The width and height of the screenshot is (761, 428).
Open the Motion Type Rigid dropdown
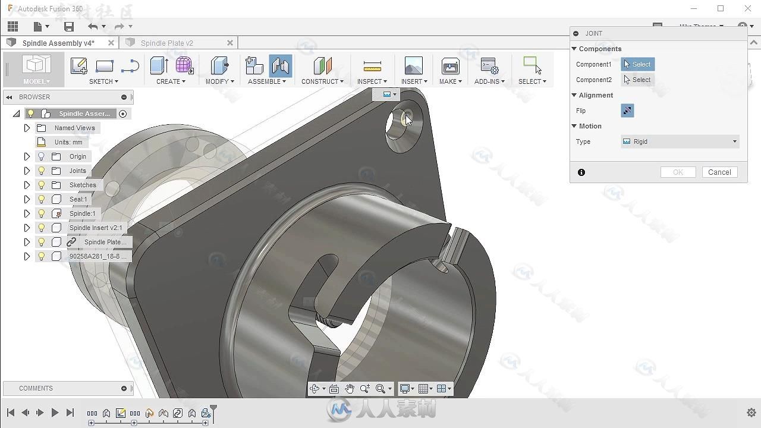coord(680,141)
